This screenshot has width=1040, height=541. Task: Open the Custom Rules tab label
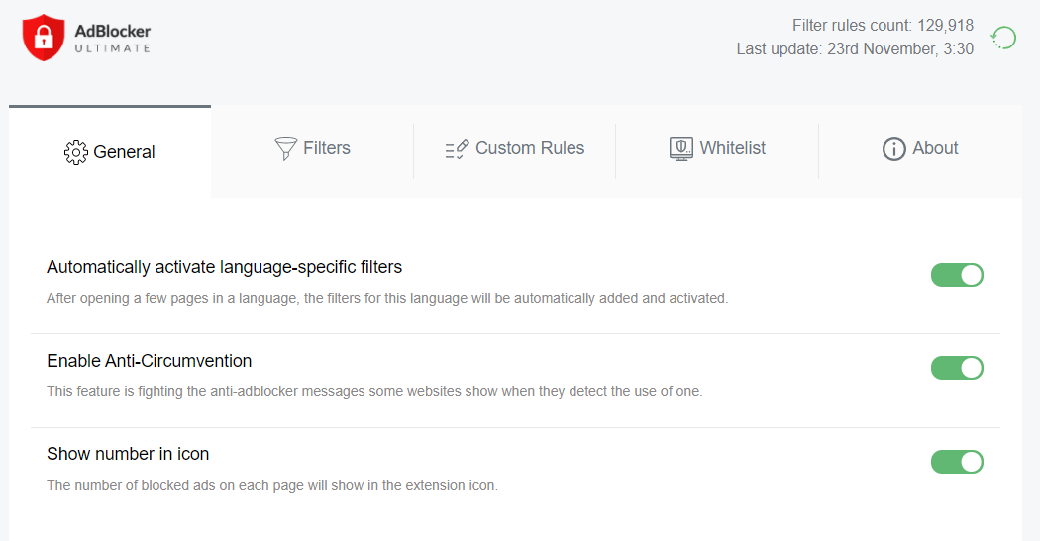530,148
